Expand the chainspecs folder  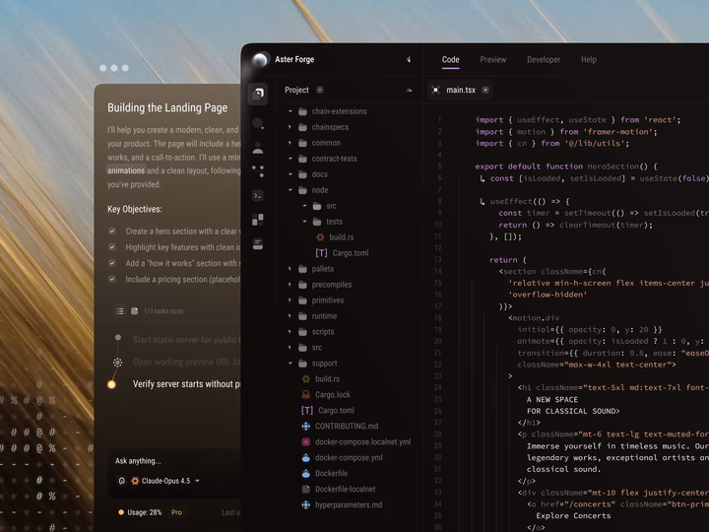[290, 127]
